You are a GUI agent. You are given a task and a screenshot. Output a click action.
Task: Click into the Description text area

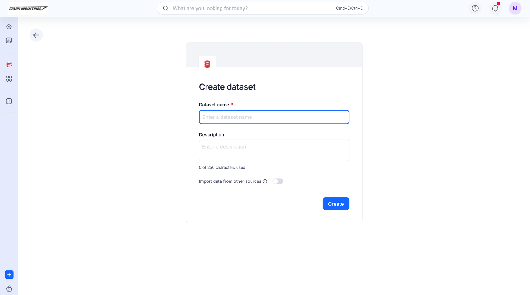pos(274,150)
